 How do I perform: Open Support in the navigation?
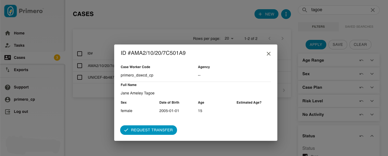pyautogui.click(x=21, y=87)
